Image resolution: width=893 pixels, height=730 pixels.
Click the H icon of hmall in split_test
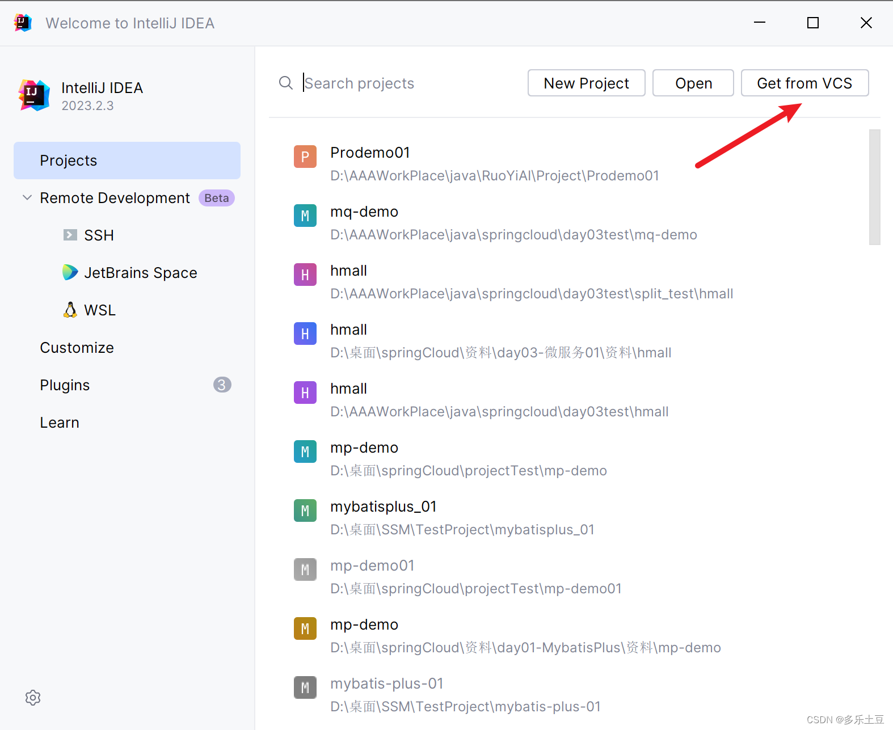305,275
